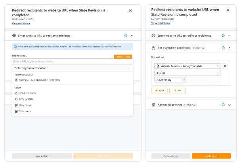Viewport: 241px width, 166px height.
Task: Click orange Apply setup in right panel
Action: (x=211, y=156)
